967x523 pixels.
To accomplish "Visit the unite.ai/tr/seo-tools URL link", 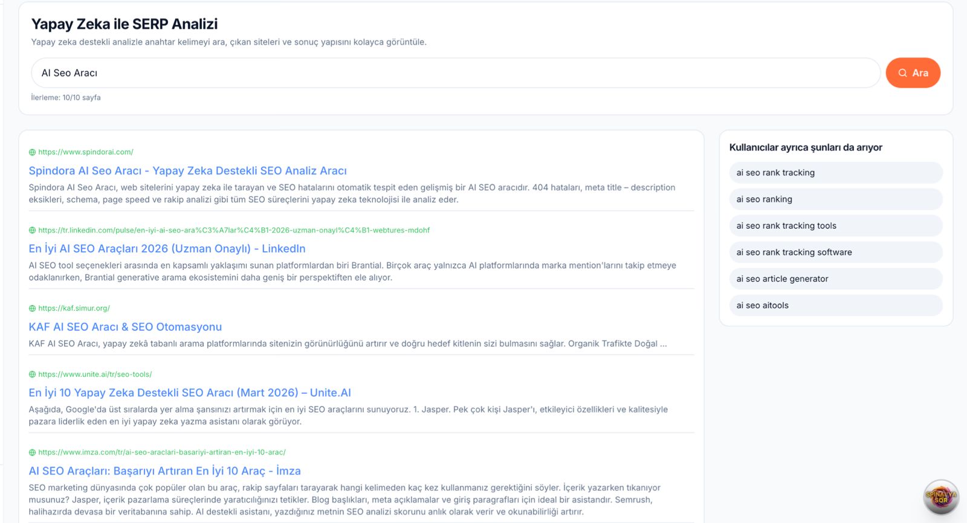I will coord(95,374).
